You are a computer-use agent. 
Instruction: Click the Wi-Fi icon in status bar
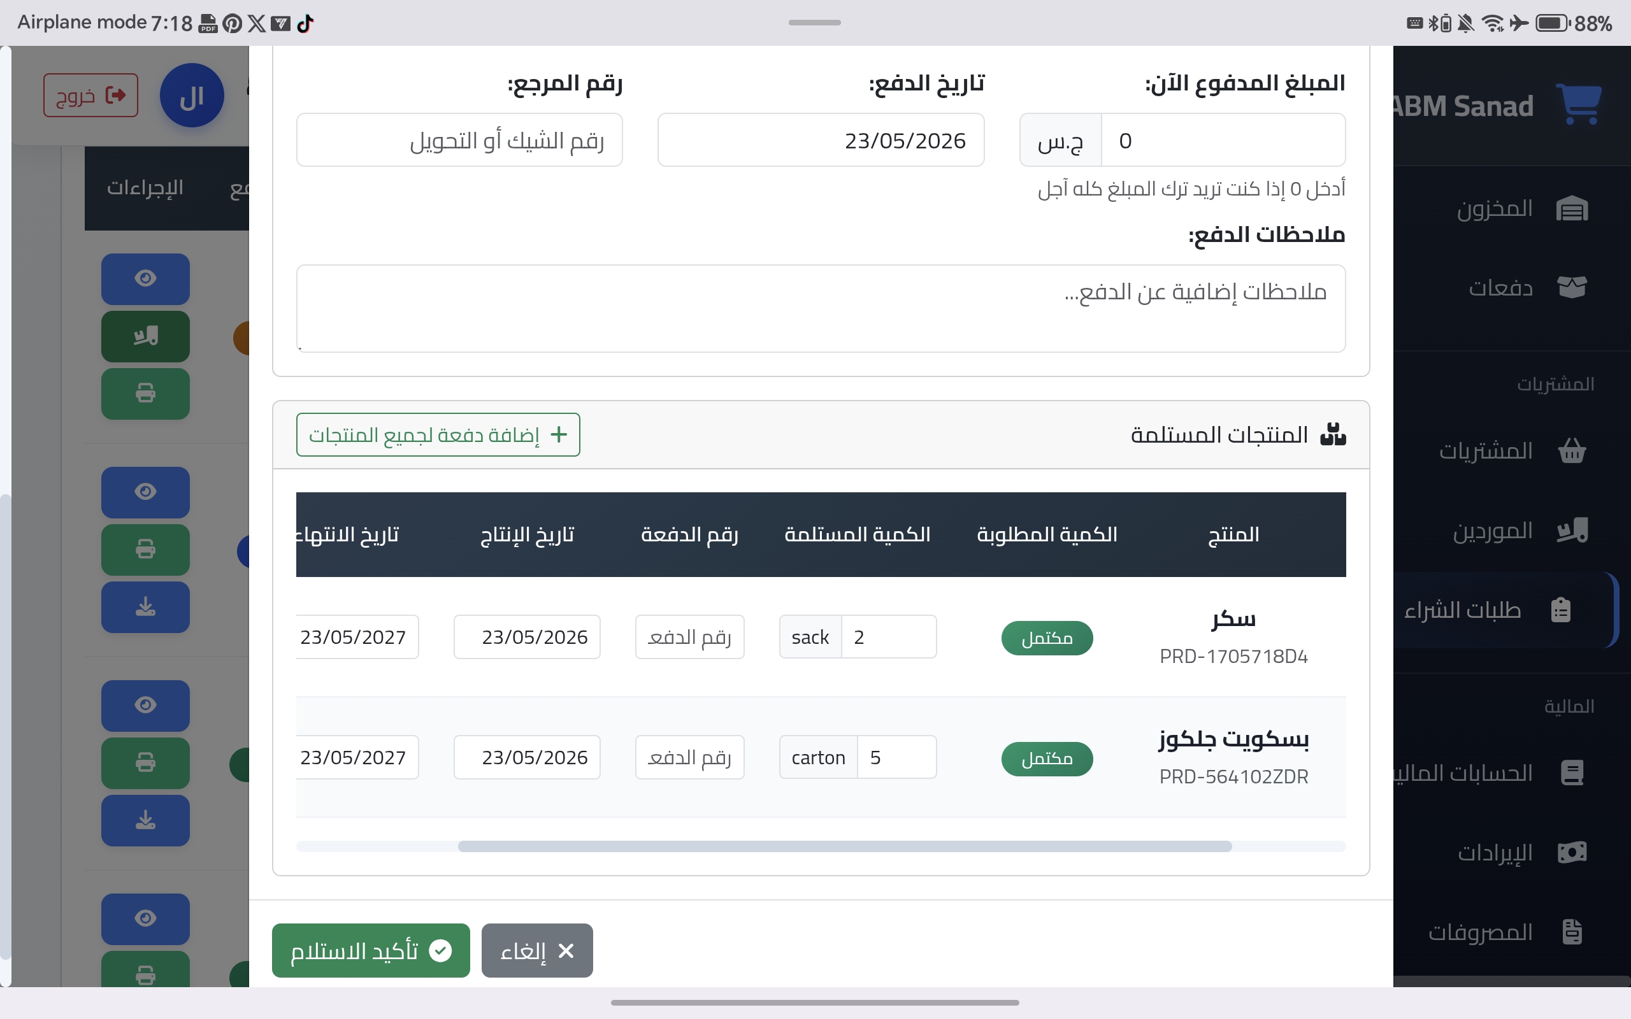coord(1493,24)
